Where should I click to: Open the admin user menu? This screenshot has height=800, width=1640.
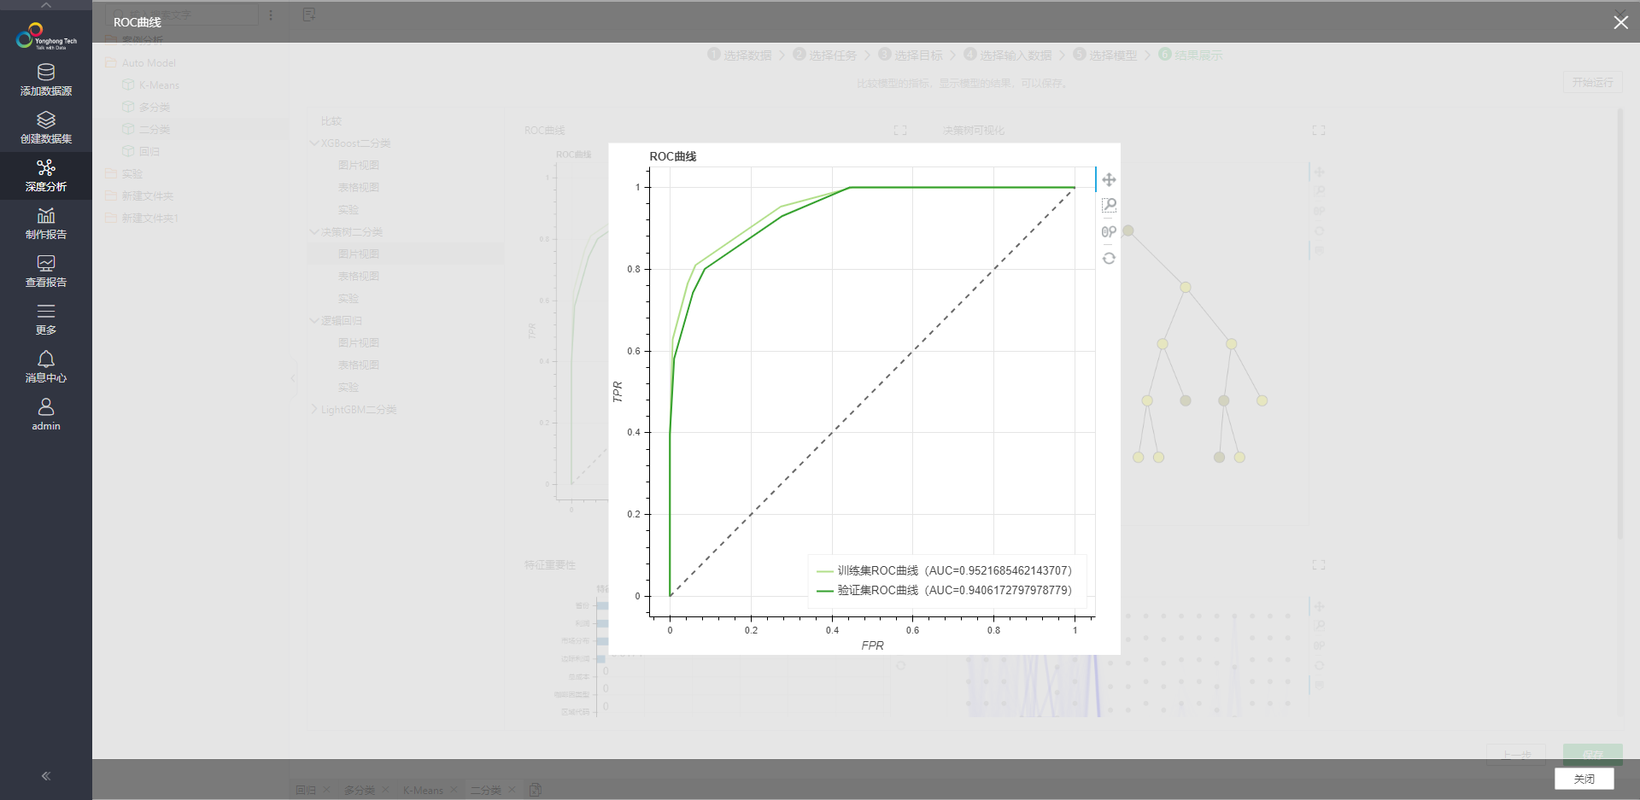(46, 414)
